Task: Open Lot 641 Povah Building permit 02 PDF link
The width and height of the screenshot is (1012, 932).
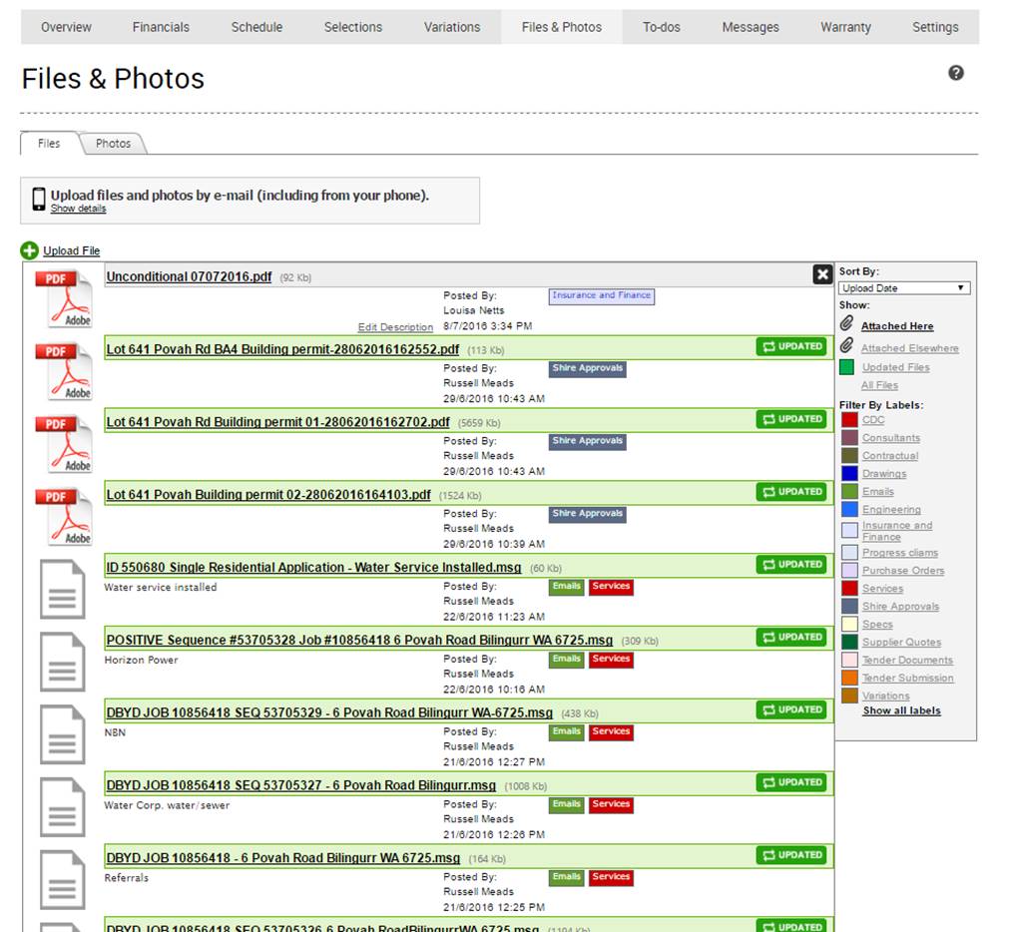Action: click(268, 495)
